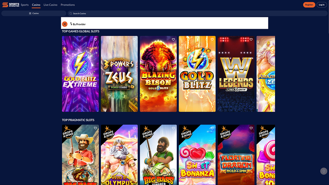329x185 pixels.
Task: Open 3 Powers of Zeus game
Action: (x=119, y=74)
